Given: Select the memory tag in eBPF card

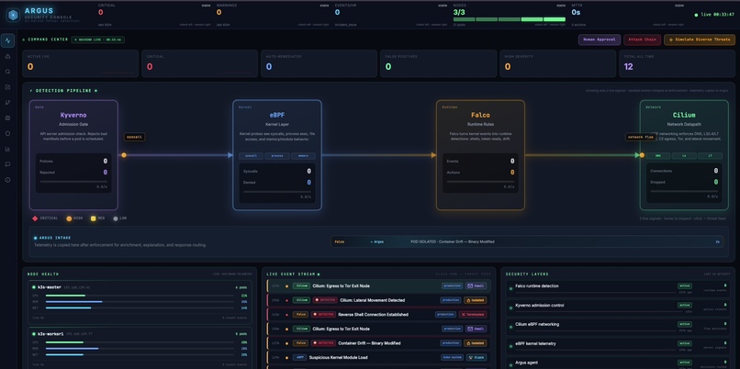Looking at the screenshot, I should coord(303,156).
